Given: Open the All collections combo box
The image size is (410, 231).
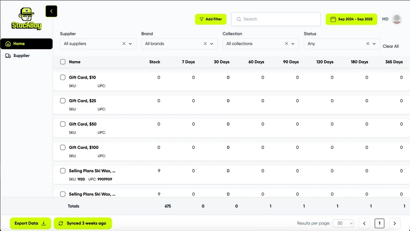Looking at the screenshot, I should click(x=261, y=44).
